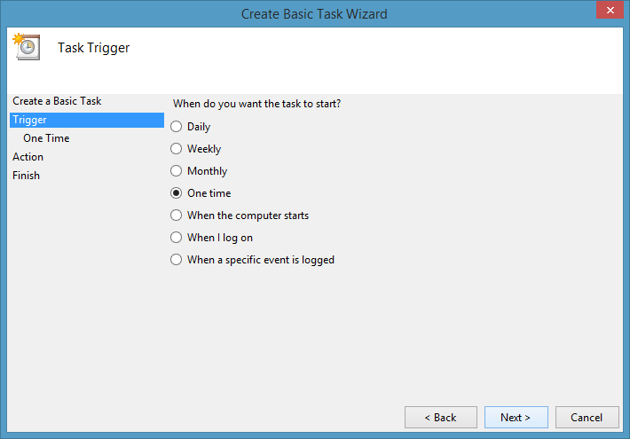Choose When the computer starts option
The height and width of the screenshot is (439, 630).
[x=177, y=216]
